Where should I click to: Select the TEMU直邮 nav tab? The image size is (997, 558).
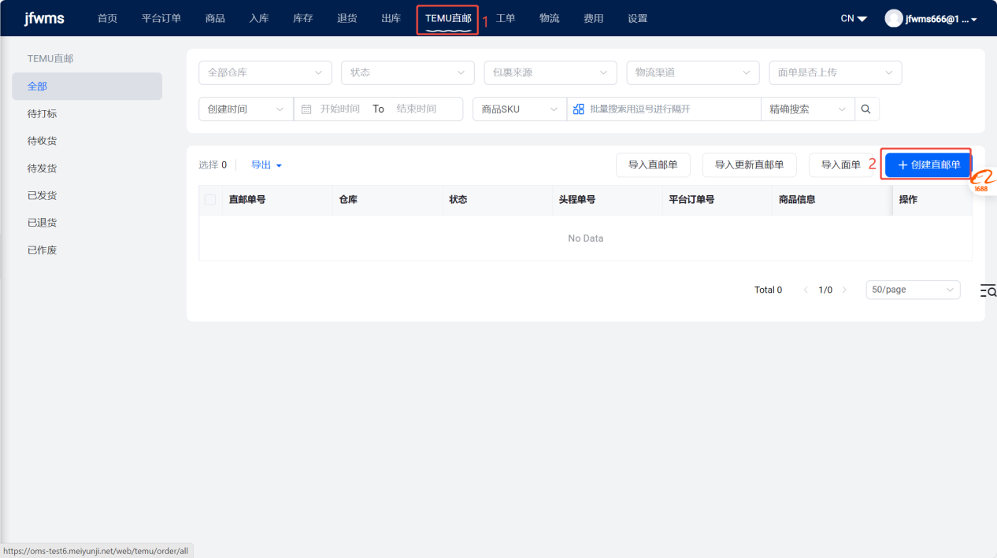click(448, 18)
